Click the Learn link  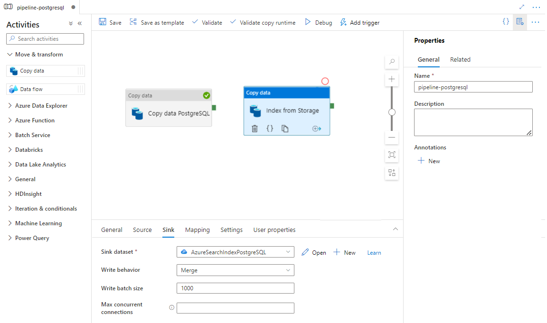coord(374,253)
